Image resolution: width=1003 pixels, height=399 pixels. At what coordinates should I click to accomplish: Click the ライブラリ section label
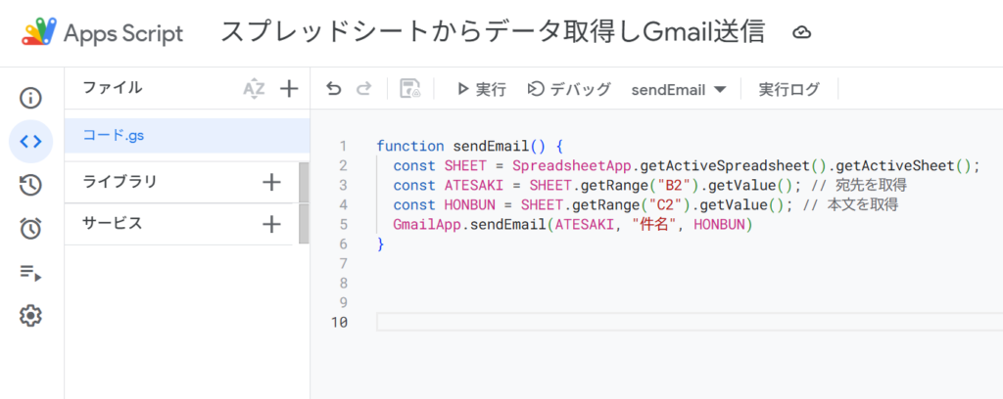119,182
